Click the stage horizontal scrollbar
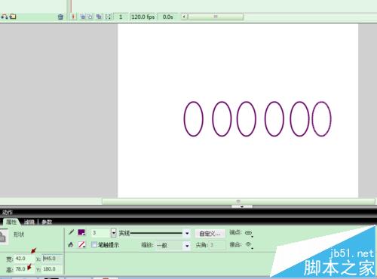 (238, 201)
